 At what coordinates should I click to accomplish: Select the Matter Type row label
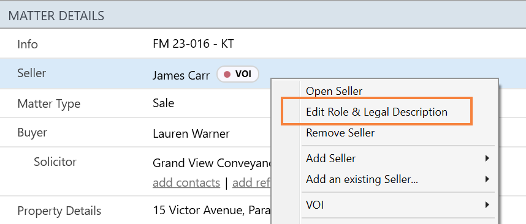point(48,103)
